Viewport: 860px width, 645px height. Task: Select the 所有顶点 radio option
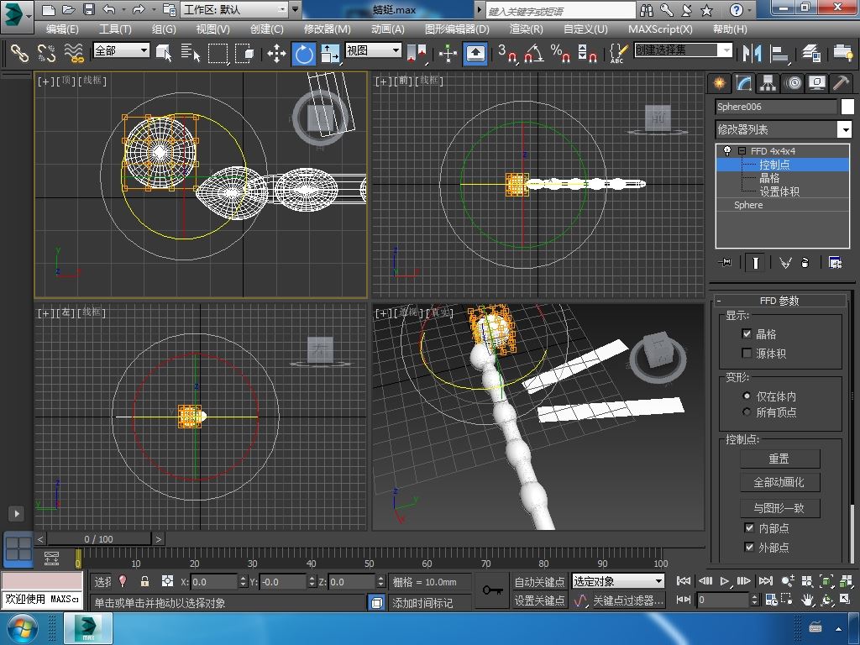tap(747, 412)
